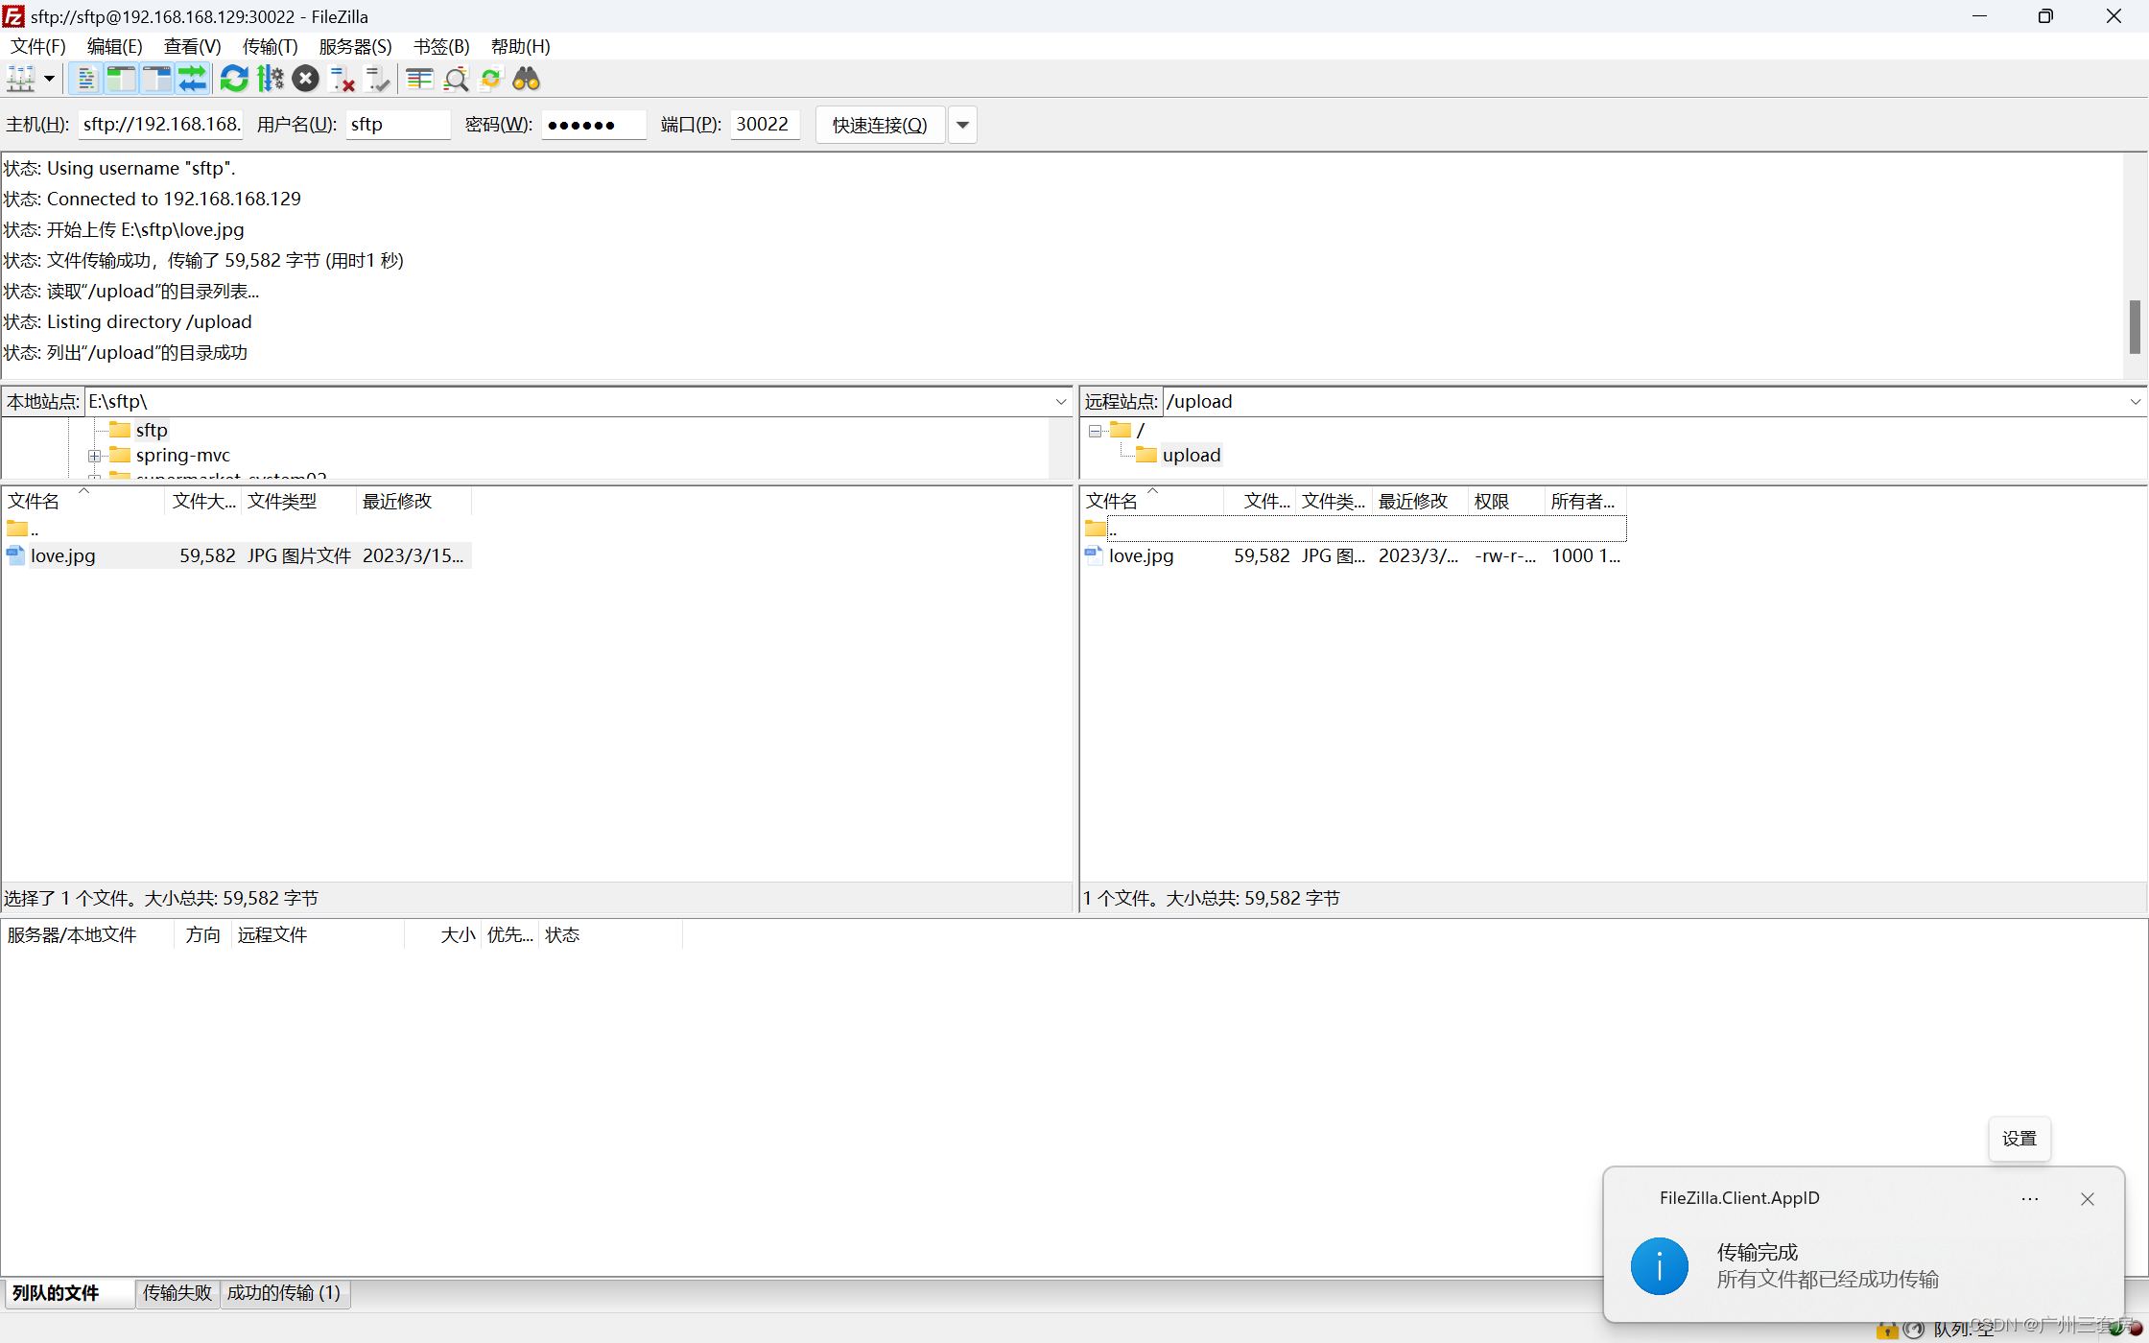Sort remote files by 文件名 column
2149x1343 pixels.
(1153, 501)
